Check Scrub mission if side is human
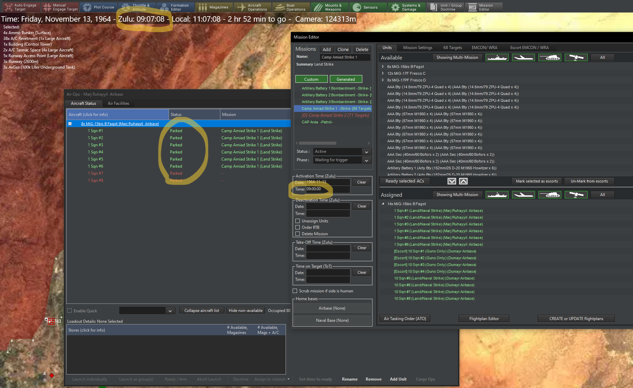The width and height of the screenshot is (633, 388). (x=295, y=291)
